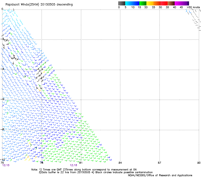Click the longitude label 90

coord(199,163)
